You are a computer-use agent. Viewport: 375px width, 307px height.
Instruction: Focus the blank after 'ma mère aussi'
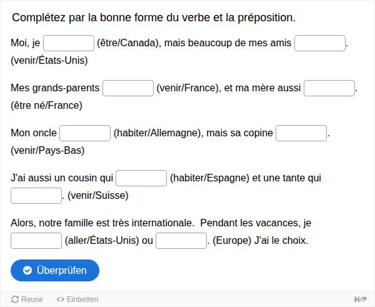pos(329,88)
